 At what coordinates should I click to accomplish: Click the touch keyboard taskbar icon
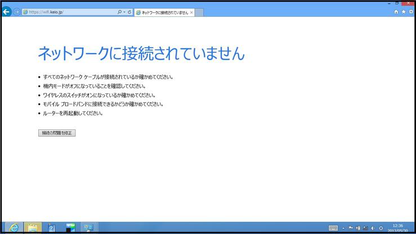[x=333, y=228]
